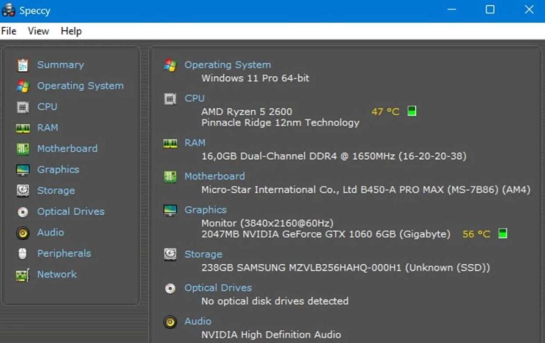Image resolution: width=545 pixels, height=343 pixels.
Task: Click the Graphics heading link in summary
Action: (x=205, y=210)
